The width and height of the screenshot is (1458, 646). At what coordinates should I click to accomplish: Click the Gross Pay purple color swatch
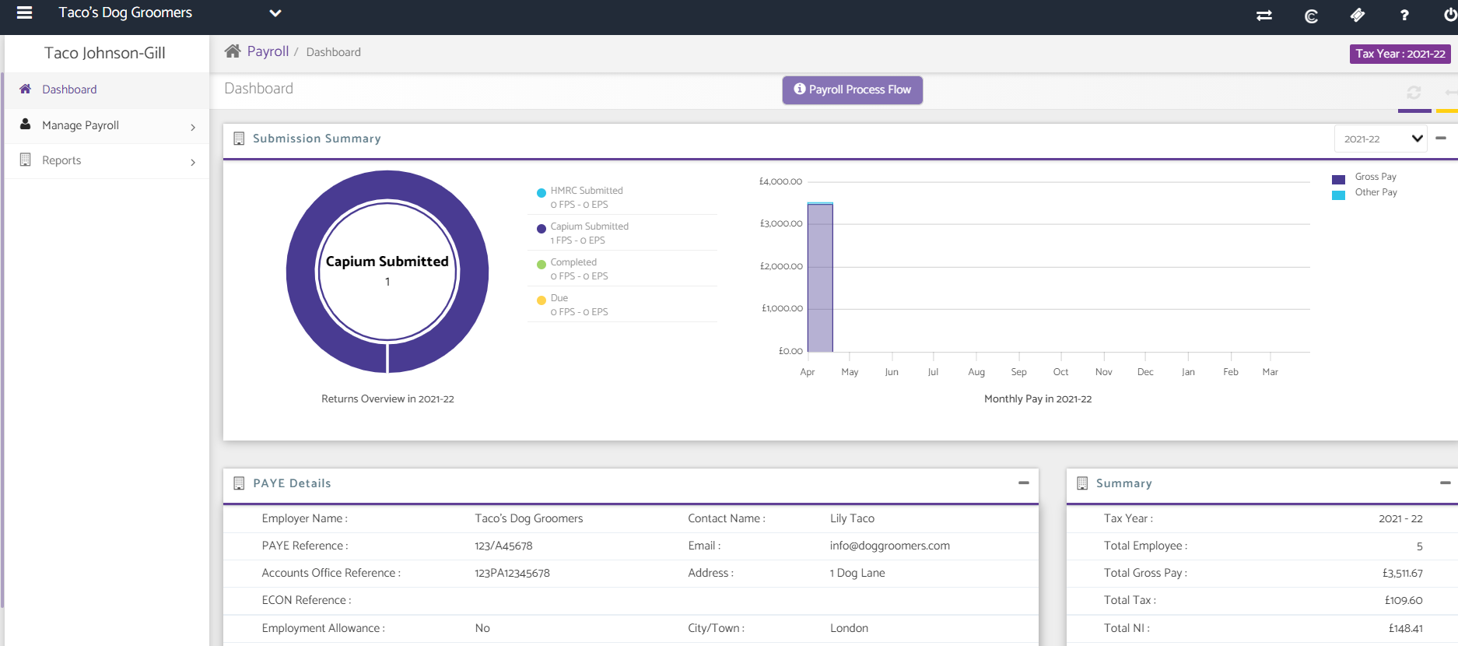tap(1338, 180)
